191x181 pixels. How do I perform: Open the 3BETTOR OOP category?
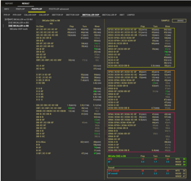pos(72,15)
